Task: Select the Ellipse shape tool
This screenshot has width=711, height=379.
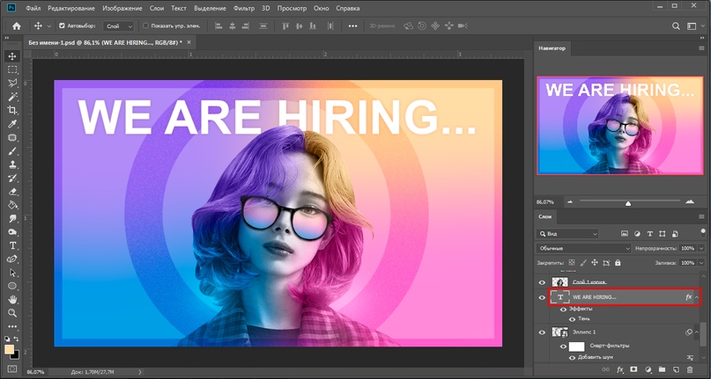Action: click(12, 286)
